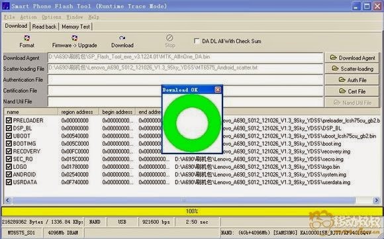384x239 pixels.
Task: Click the Smart Phone Flash Tool title icon
Action: coord(6,6)
